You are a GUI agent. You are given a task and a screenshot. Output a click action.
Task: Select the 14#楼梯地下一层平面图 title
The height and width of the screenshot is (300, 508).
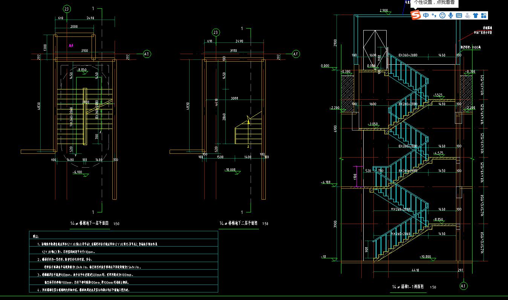coord(90,223)
